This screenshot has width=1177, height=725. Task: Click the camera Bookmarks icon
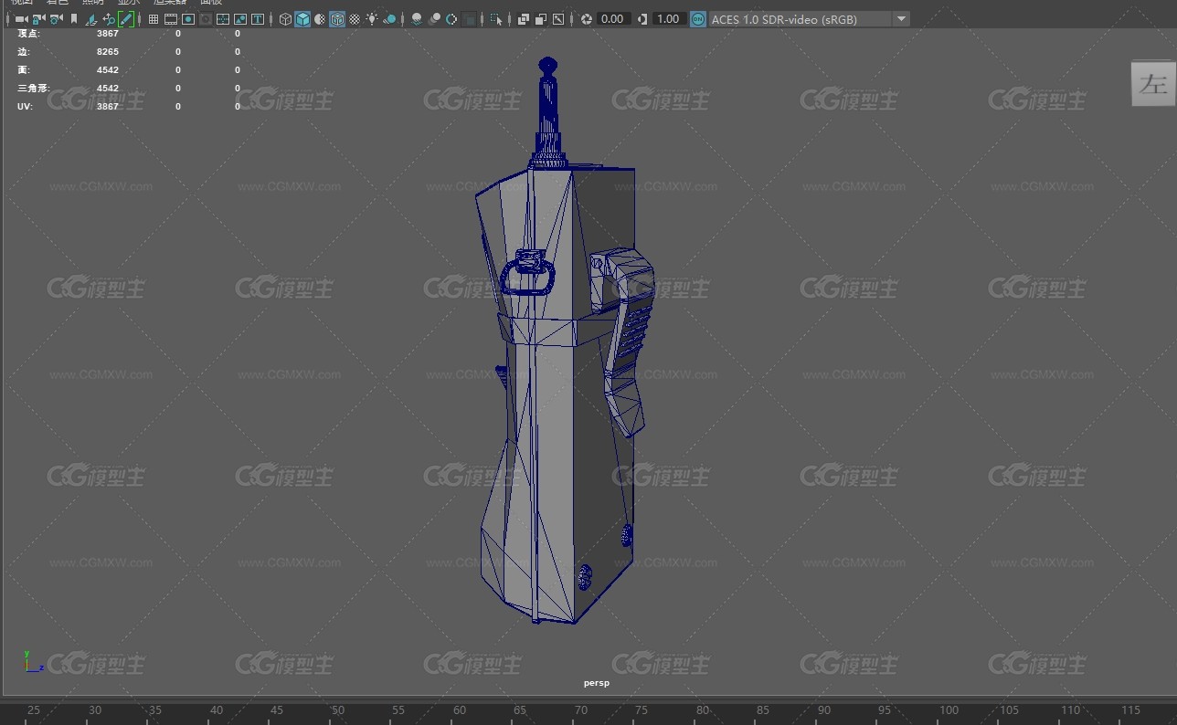coord(74,19)
